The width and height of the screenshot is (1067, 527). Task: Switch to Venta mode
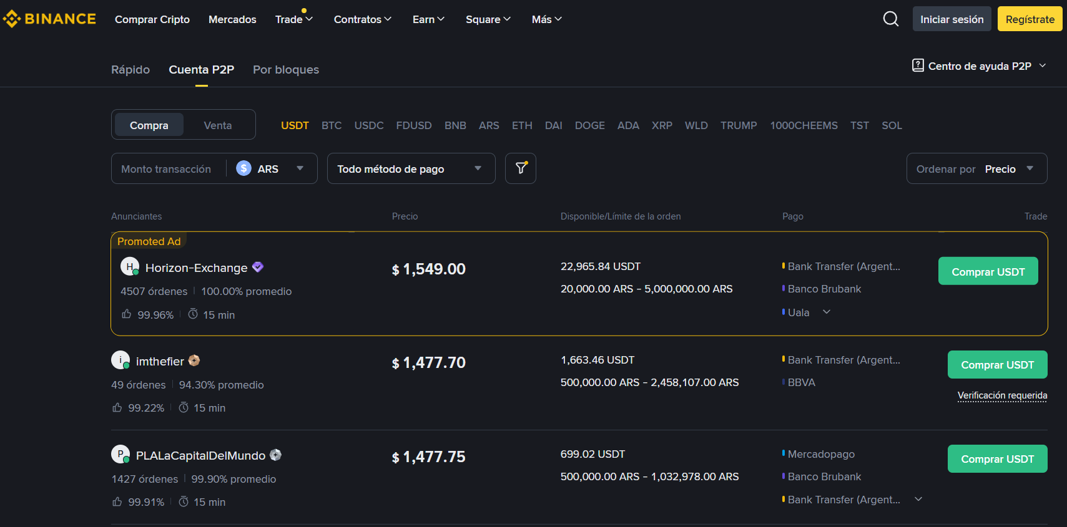coord(217,125)
